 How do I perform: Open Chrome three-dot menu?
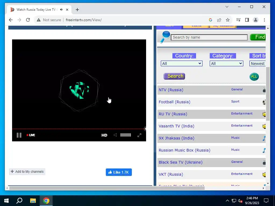(x=264, y=20)
